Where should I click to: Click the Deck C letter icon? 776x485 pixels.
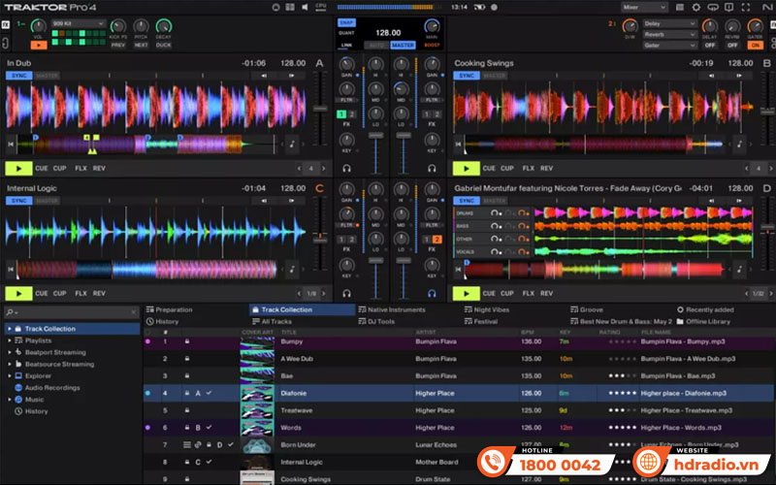(x=320, y=188)
